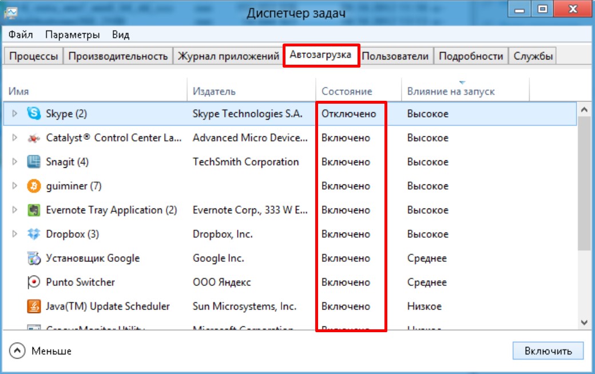The height and width of the screenshot is (374, 595).
Task: Select the Автозагрузка tab
Action: tap(320, 55)
